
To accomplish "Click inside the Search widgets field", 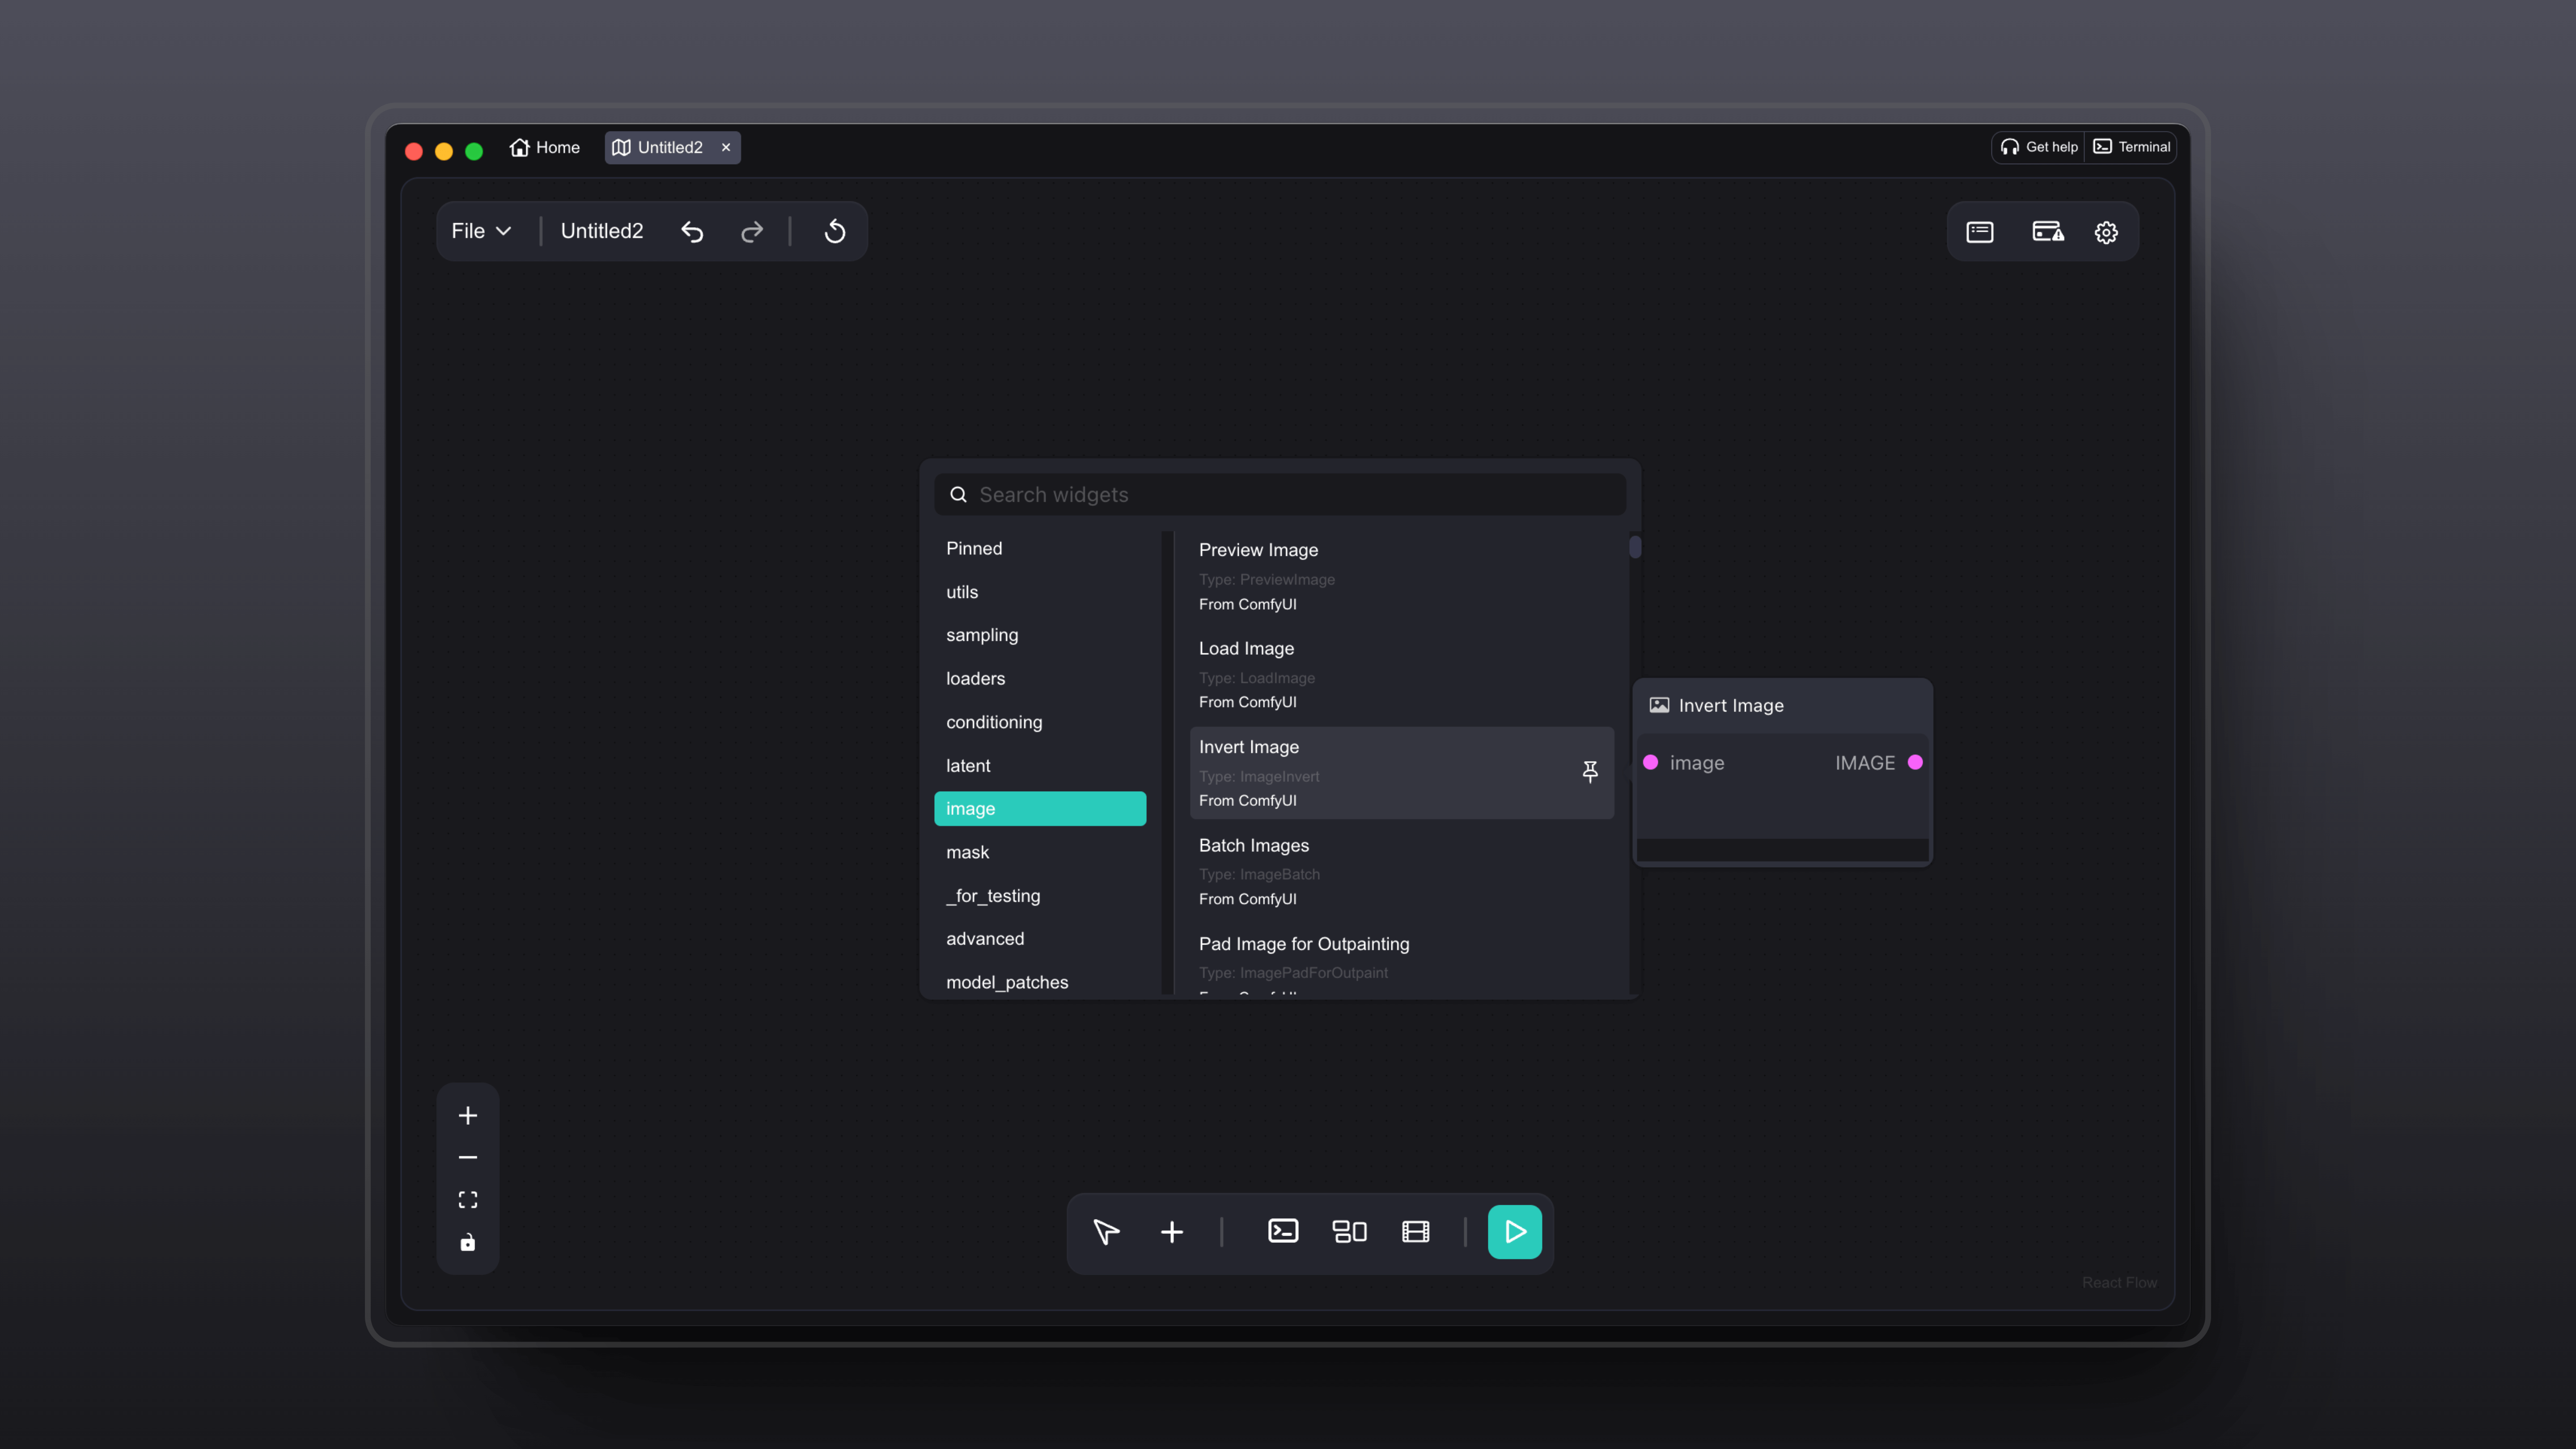I will tap(1280, 494).
